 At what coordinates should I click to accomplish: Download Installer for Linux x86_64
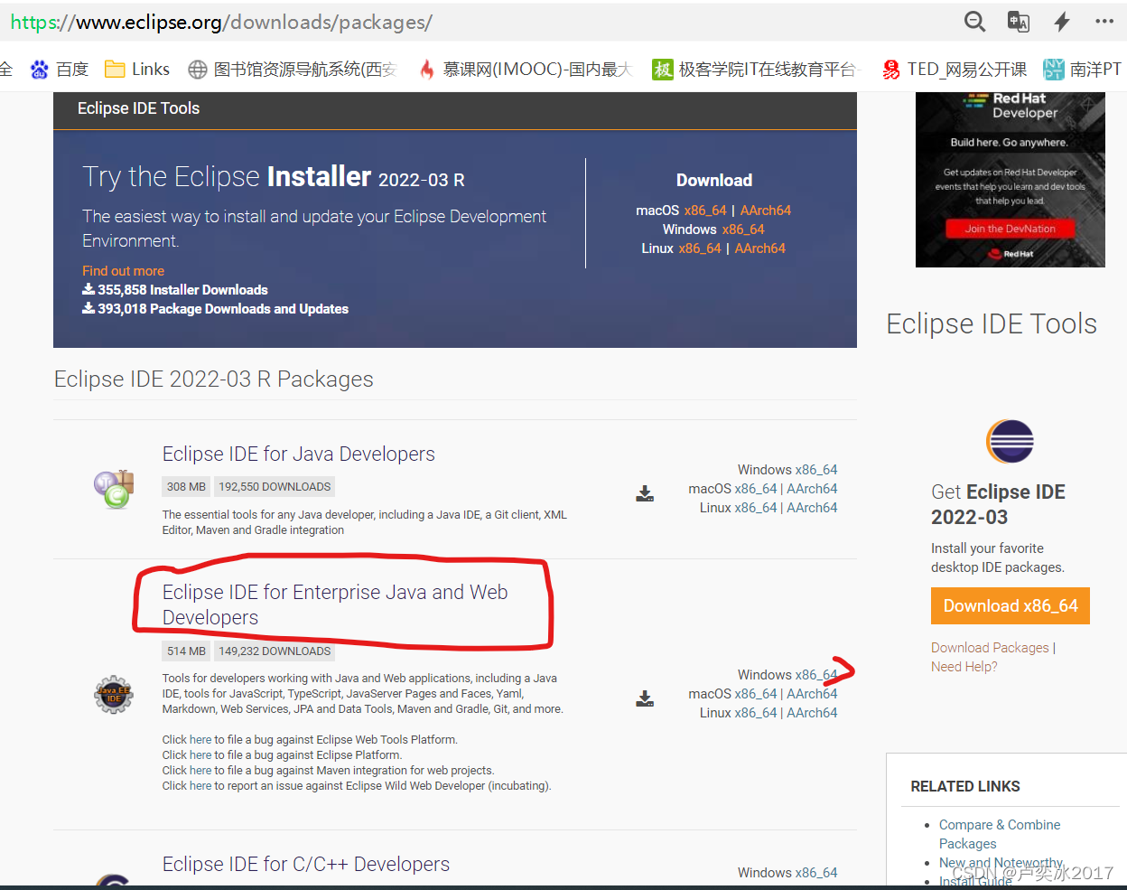(x=700, y=248)
